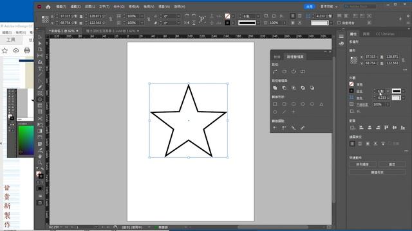The width and height of the screenshot is (412, 231).
Task: Convert shape to rounded rectangle
Action: 285,104
